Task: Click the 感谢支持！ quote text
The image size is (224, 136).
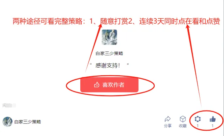Action: click(108, 66)
